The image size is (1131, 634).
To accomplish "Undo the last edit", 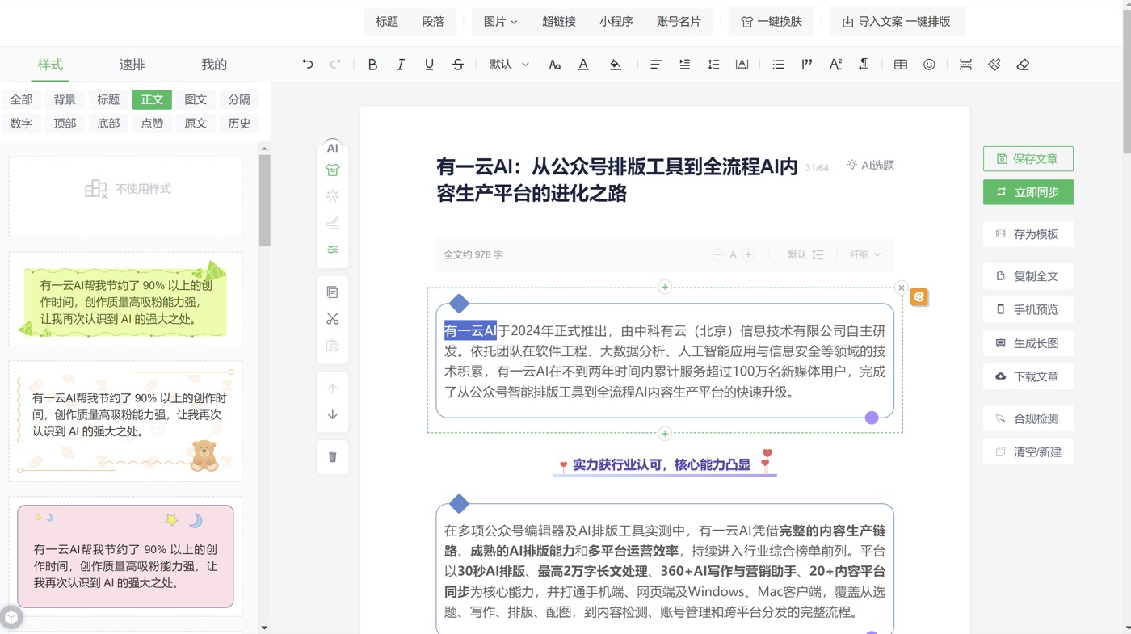I will pos(308,65).
